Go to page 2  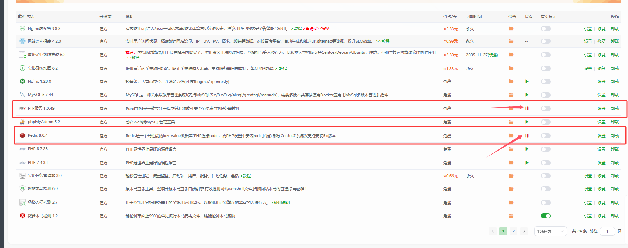[513, 231]
